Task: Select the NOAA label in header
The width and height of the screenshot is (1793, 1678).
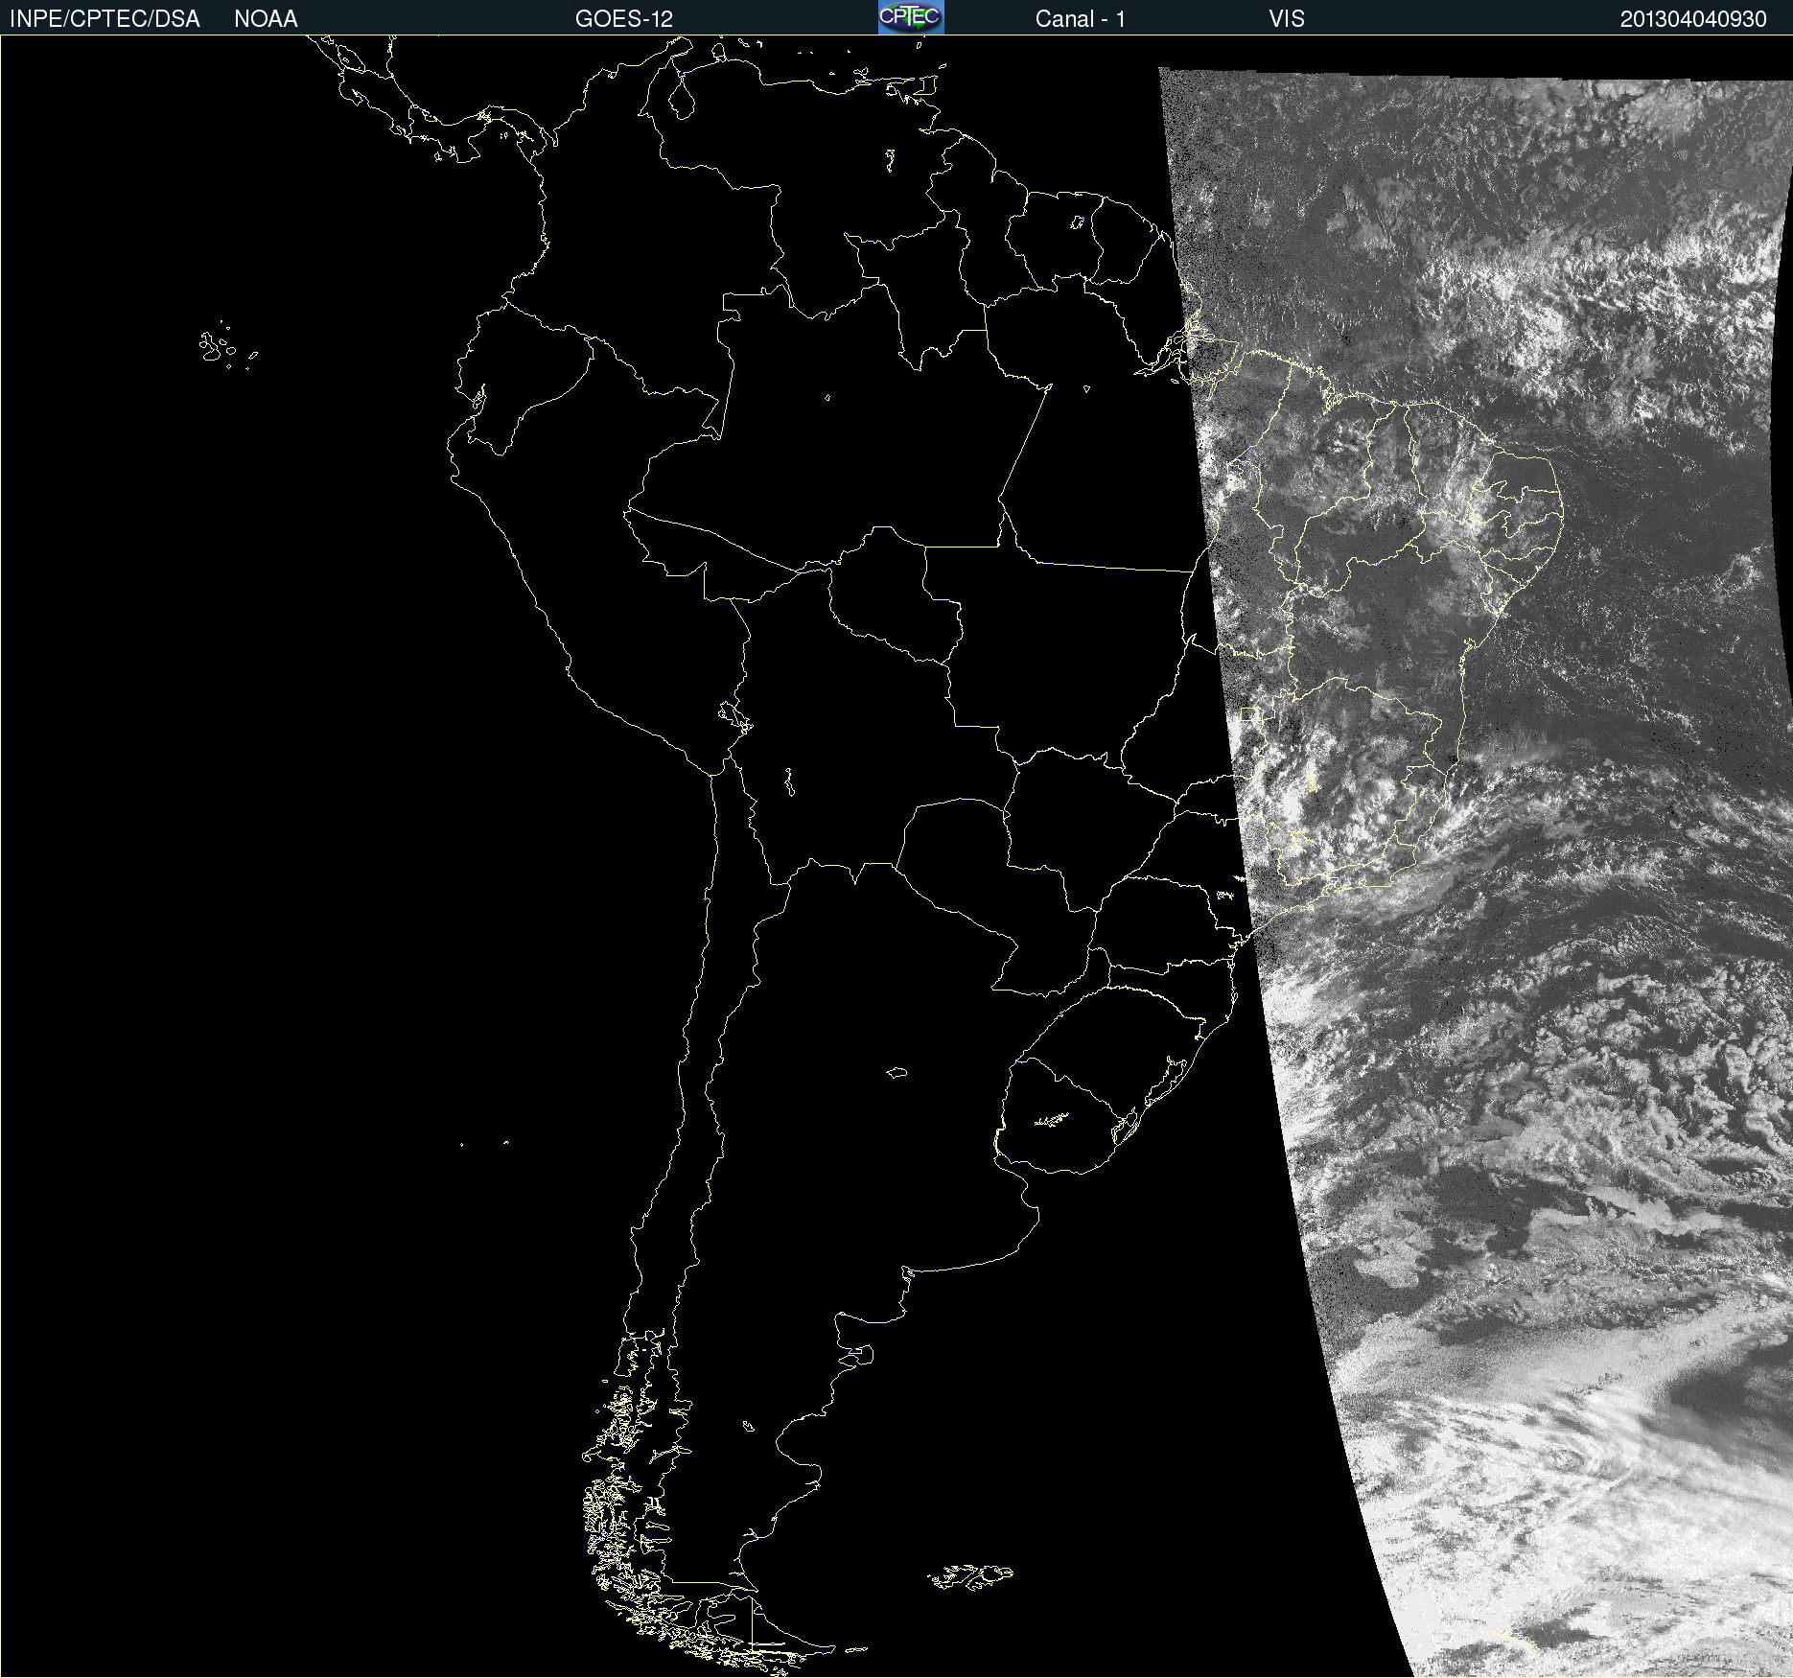Action: pyautogui.click(x=266, y=19)
